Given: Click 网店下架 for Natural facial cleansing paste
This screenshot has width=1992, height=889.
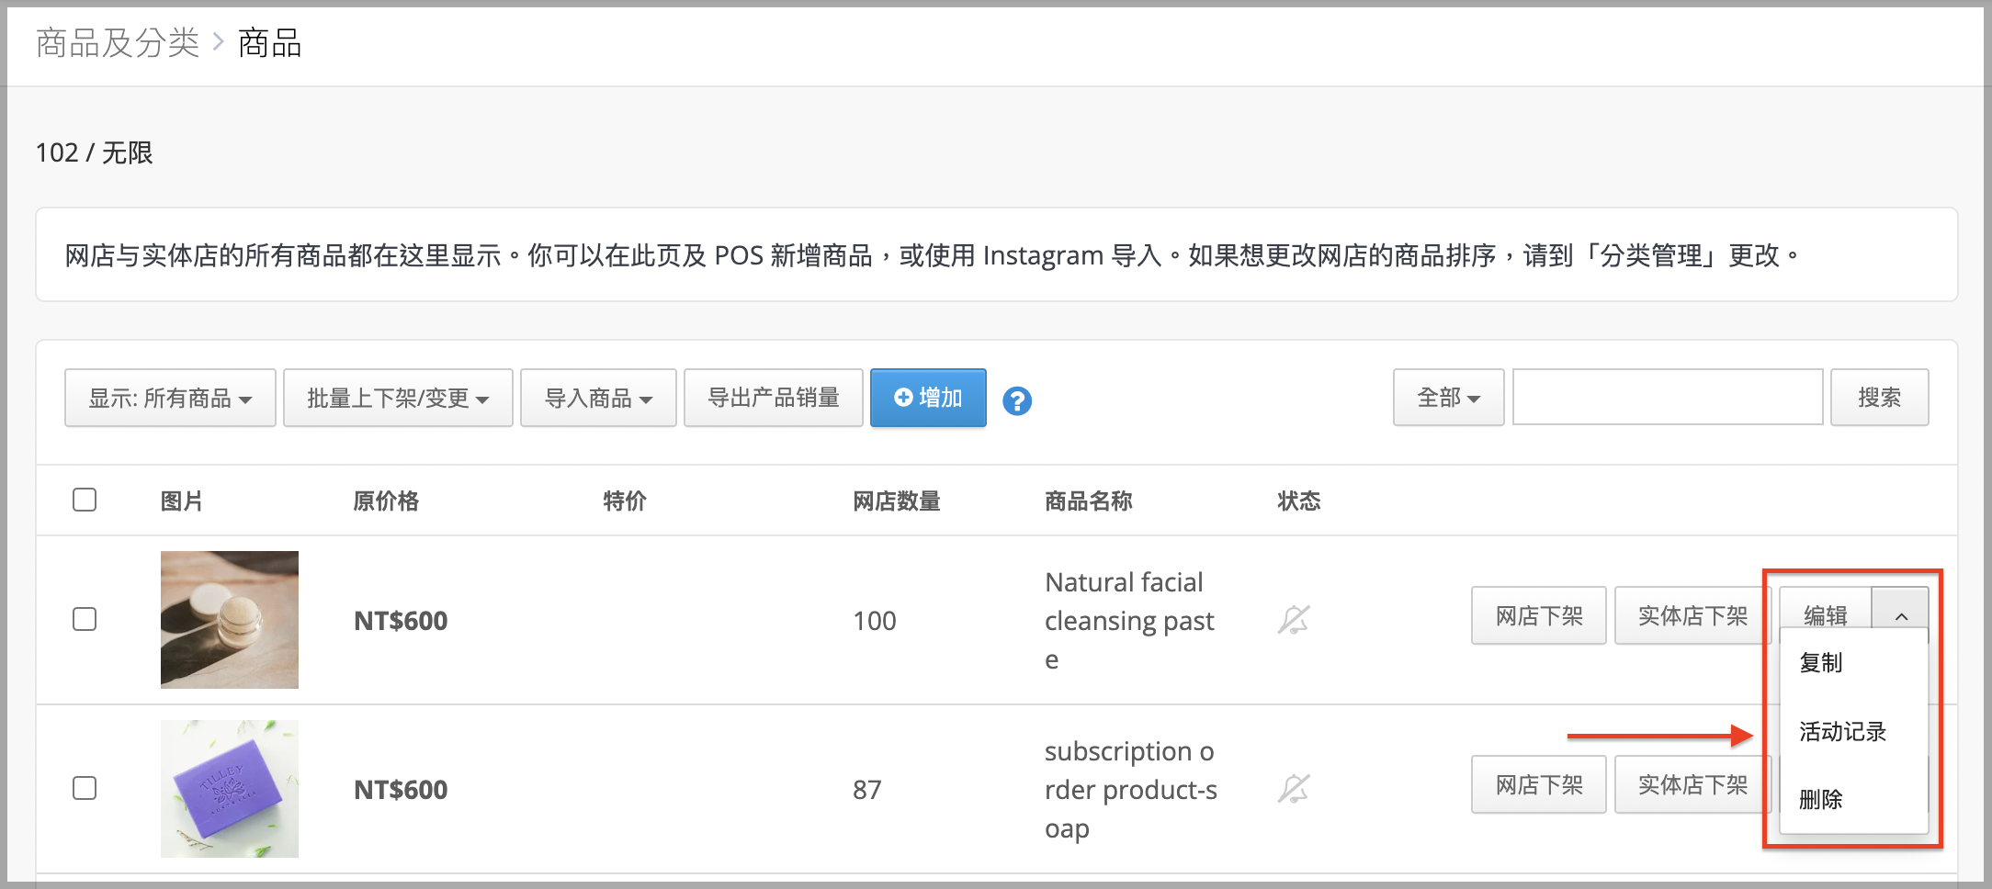Looking at the screenshot, I should tap(1539, 615).
